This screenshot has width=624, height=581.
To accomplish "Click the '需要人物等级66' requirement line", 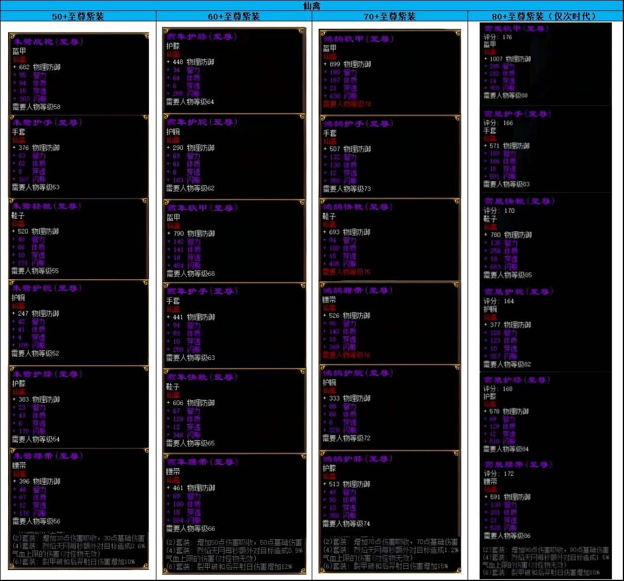I will [190, 528].
